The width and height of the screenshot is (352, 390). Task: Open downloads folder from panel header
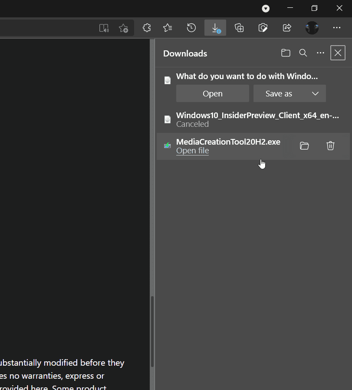pyautogui.click(x=286, y=53)
